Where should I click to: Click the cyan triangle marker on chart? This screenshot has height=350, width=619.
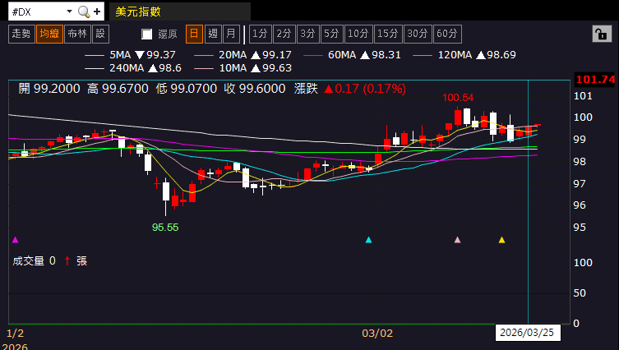(x=368, y=240)
